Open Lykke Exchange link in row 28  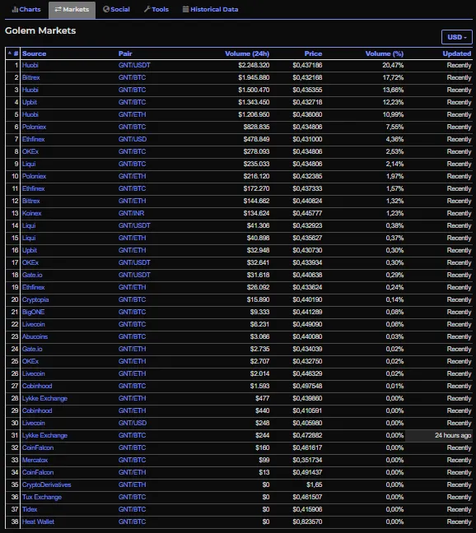pos(45,398)
